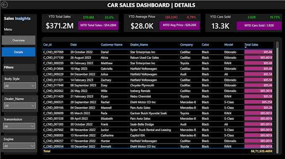This screenshot has width=285, height=159.
Task: Select car ID C_CND_017130
Action: [x=53, y=58]
